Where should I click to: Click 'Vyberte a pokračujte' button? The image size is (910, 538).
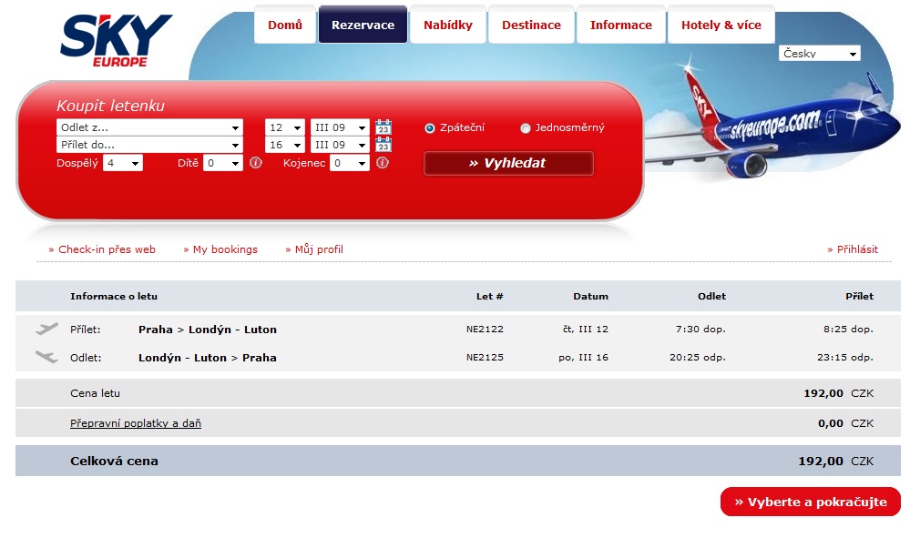(x=811, y=502)
